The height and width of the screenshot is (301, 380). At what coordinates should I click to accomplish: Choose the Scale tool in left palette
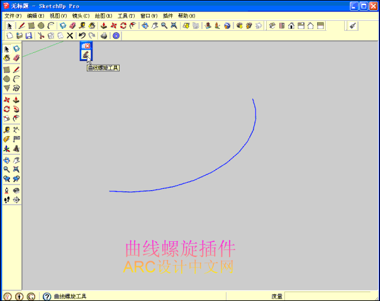click(7, 118)
